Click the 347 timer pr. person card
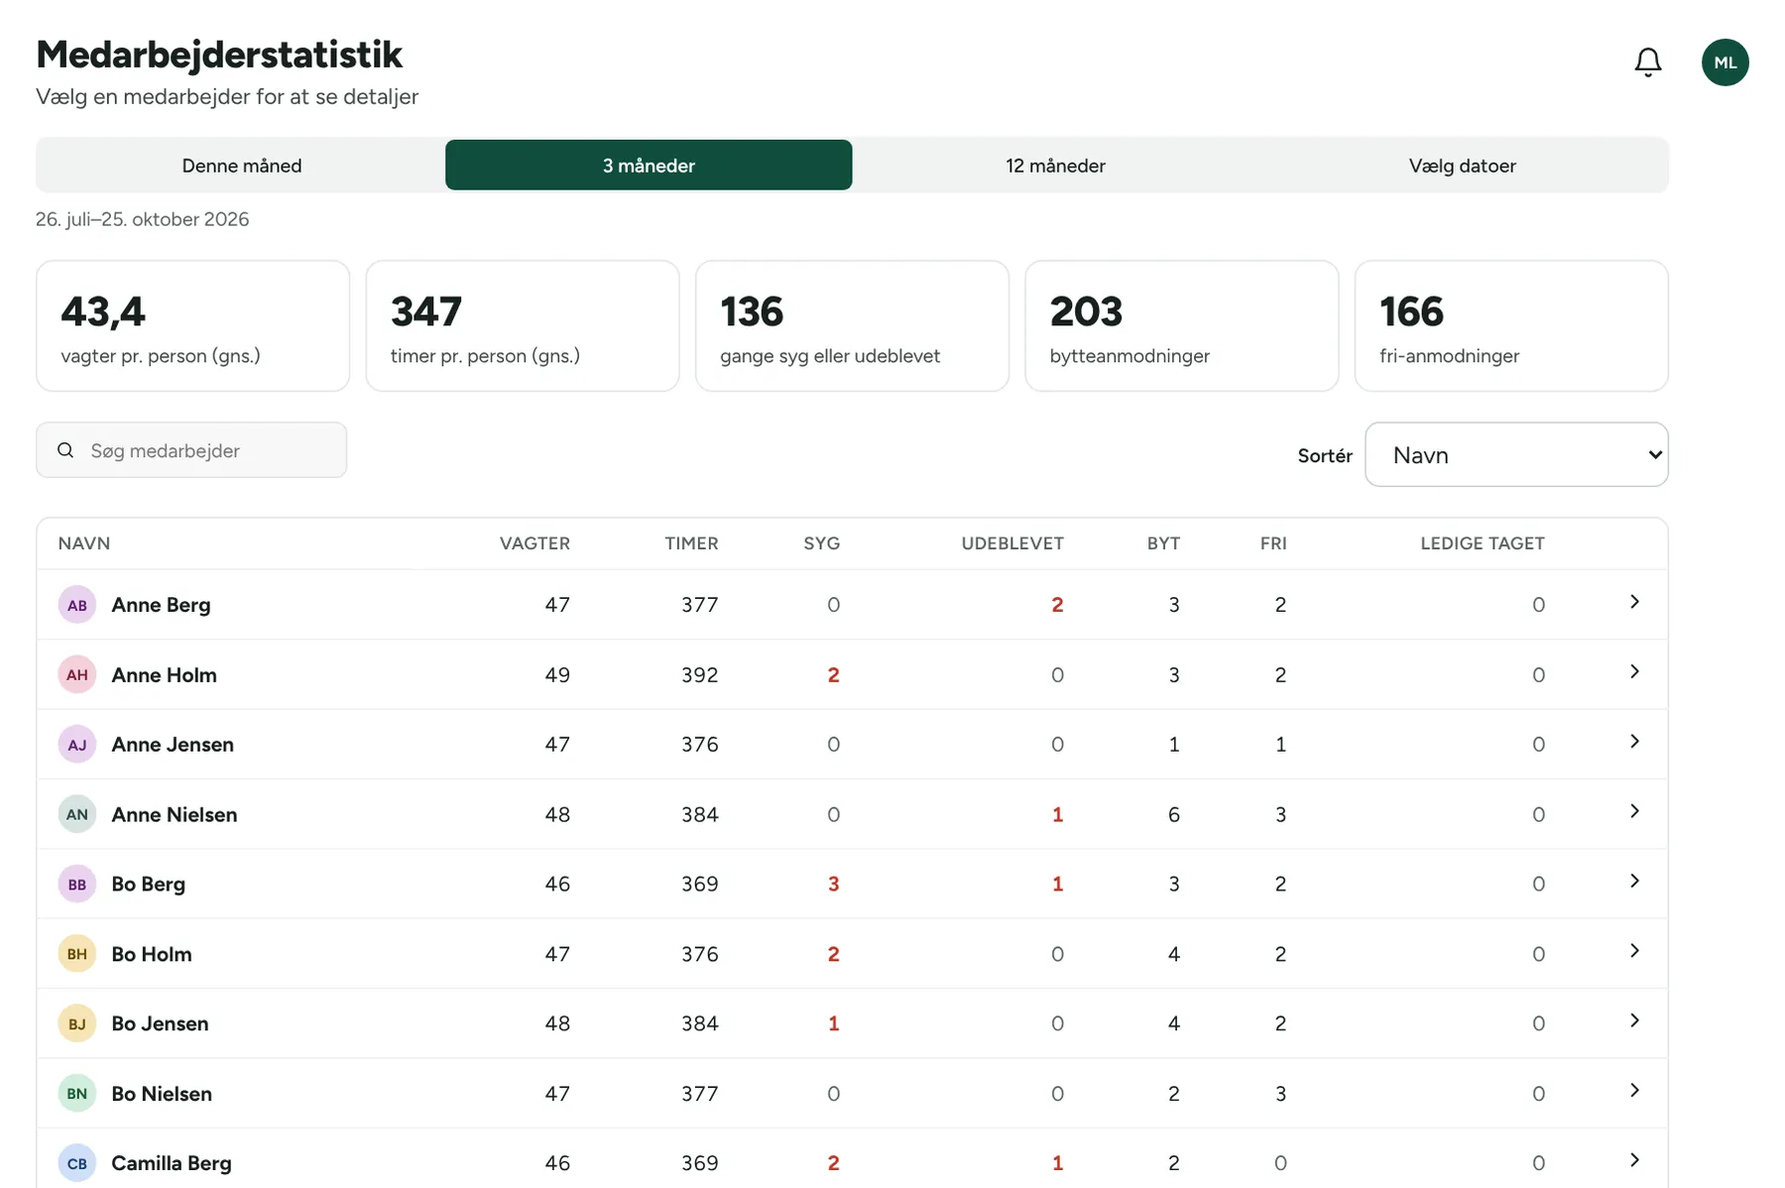 pos(523,326)
